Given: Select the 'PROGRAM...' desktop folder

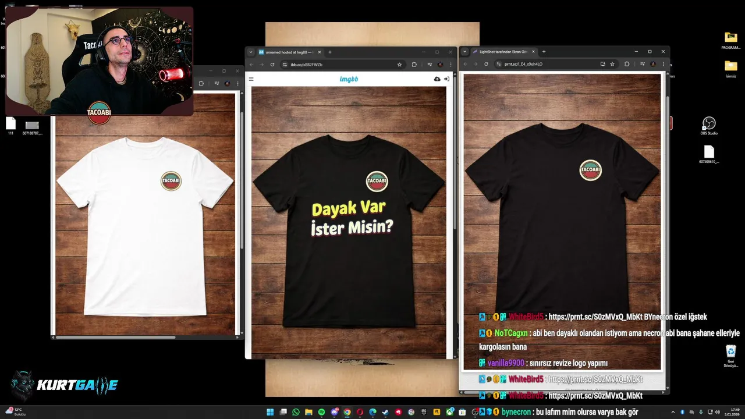Looking at the screenshot, I should tap(730, 40).
